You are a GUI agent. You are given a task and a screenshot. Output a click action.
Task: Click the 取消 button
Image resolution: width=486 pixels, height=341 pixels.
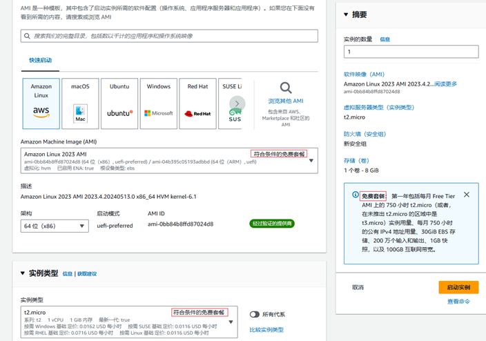coord(358,287)
